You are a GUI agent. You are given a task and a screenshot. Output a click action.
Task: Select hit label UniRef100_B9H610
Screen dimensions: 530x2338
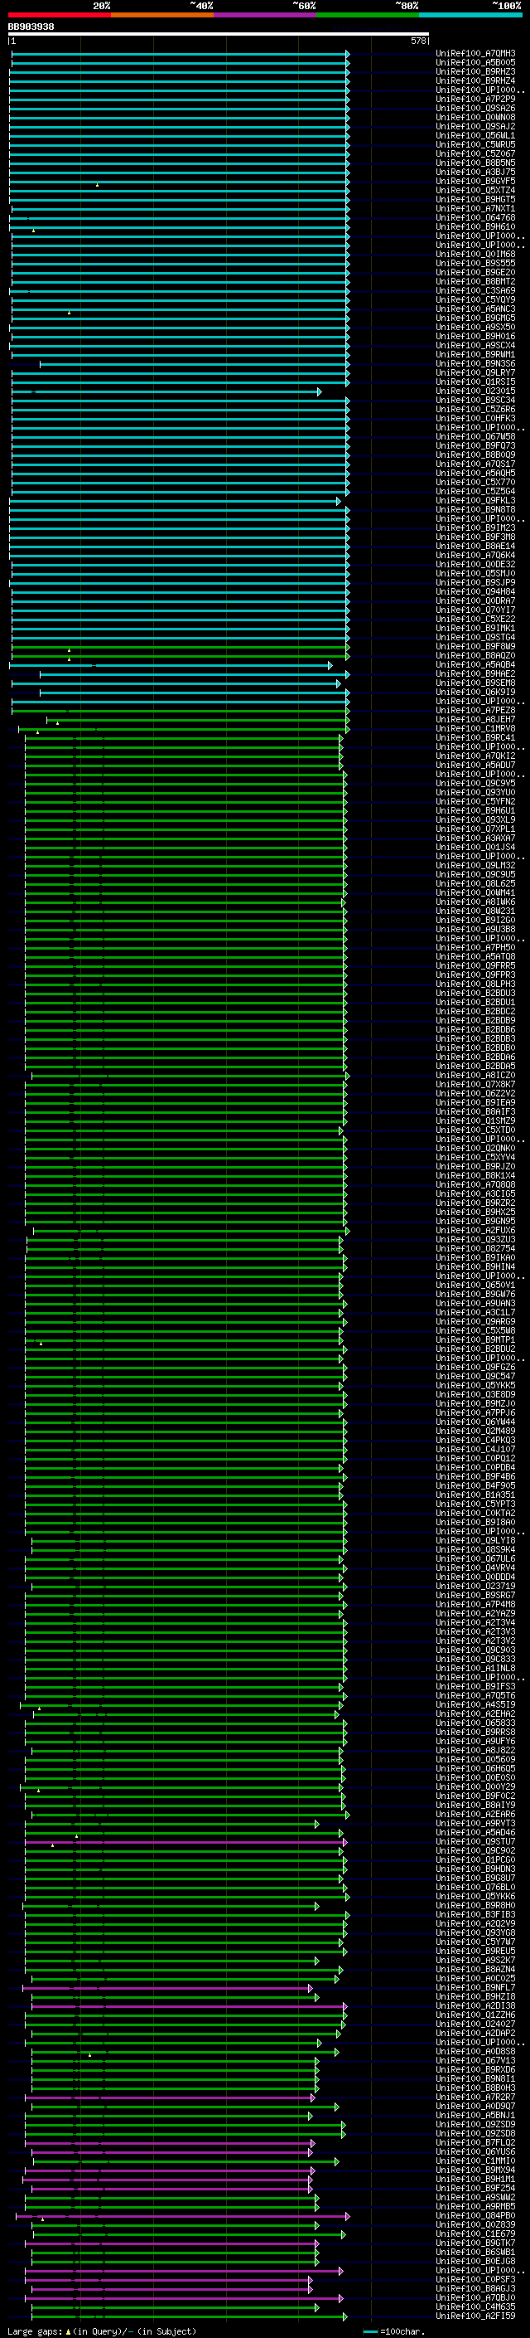tap(475, 227)
